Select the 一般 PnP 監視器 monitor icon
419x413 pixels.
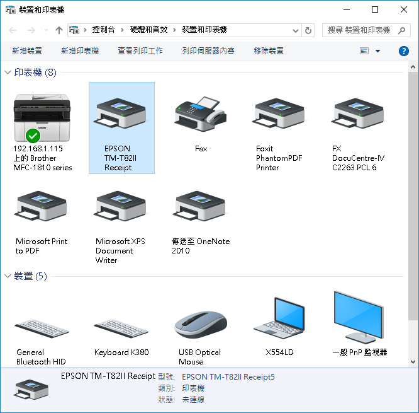[359, 317]
